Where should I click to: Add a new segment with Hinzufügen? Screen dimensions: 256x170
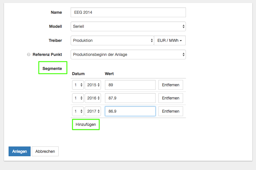pos(86,124)
